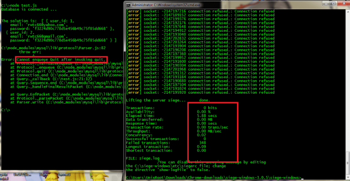This screenshot has width=350, height=181.
Task: Click the 'Failed transactions' value 348
Action: point(202,143)
